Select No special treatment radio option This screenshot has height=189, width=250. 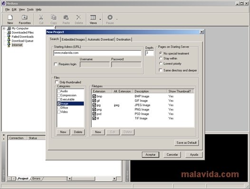point(161,53)
